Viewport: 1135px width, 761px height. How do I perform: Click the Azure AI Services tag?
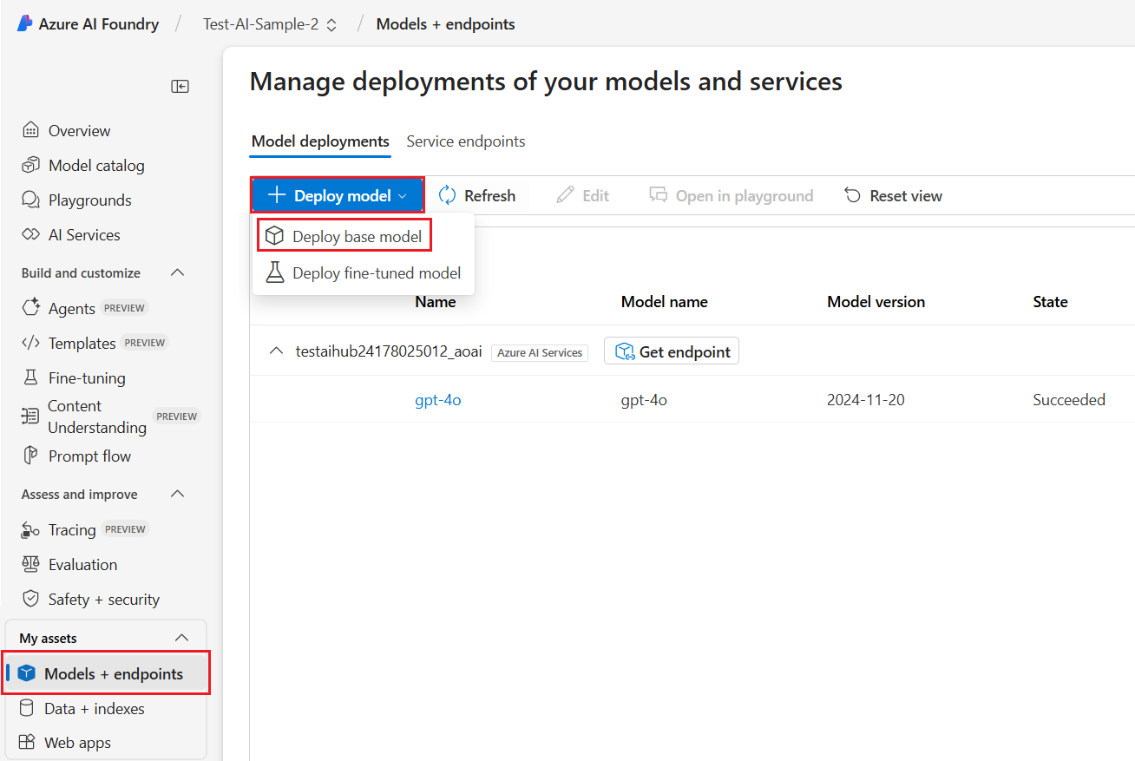coord(540,352)
